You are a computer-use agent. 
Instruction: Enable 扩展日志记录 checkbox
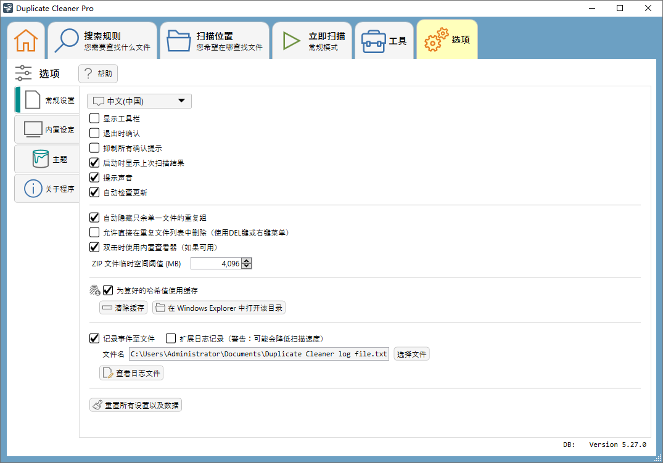tap(171, 338)
